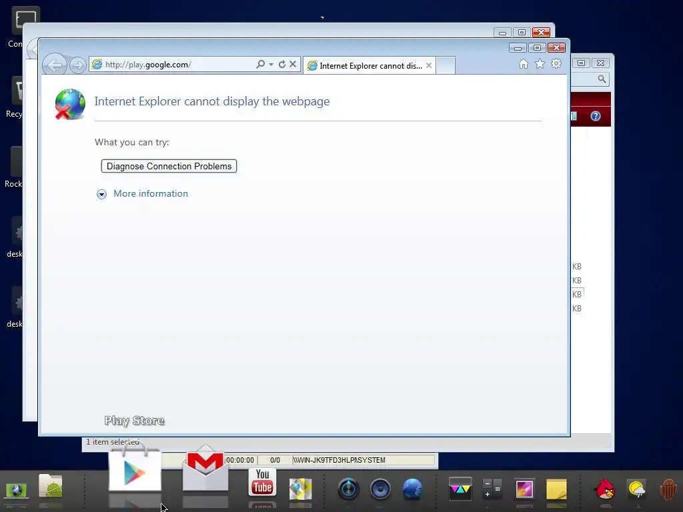Click the Back arrow in Internet Explorer
Screen dimensions: 683x512
click(x=55, y=65)
